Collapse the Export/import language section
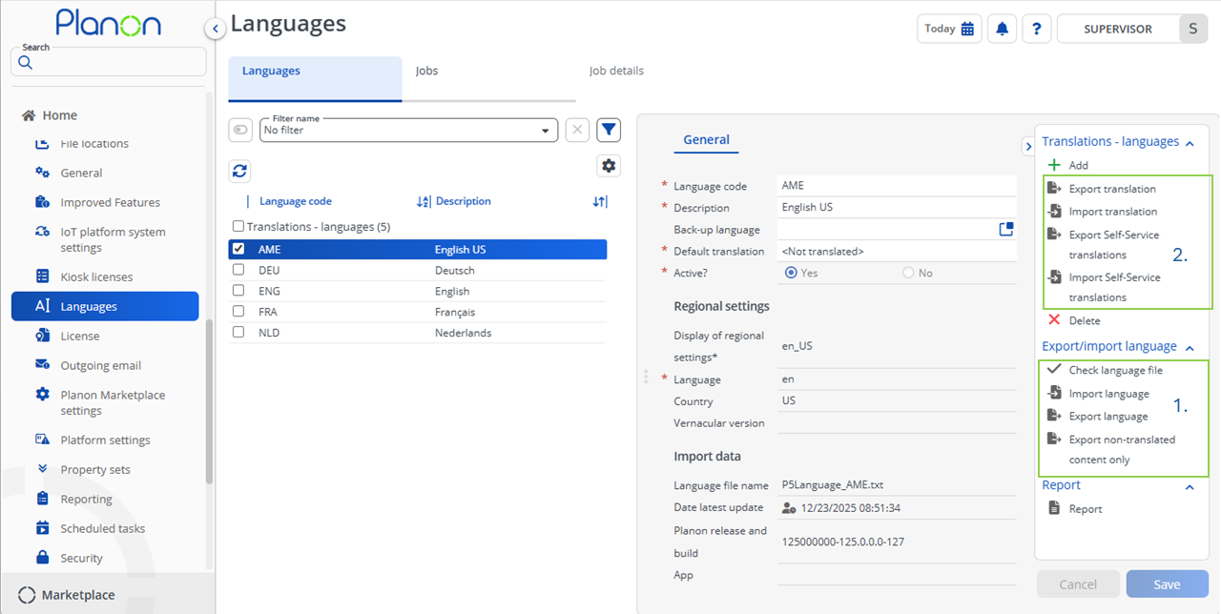This screenshot has height=614, width=1221. (x=1190, y=347)
